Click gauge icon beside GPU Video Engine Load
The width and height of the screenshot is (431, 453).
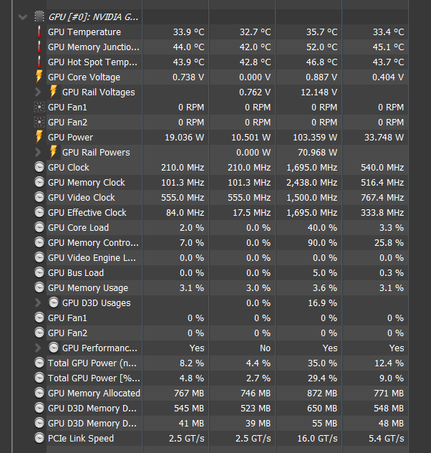[39, 258]
